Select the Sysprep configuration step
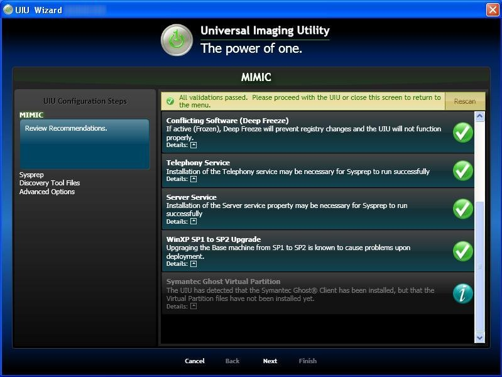 31,175
